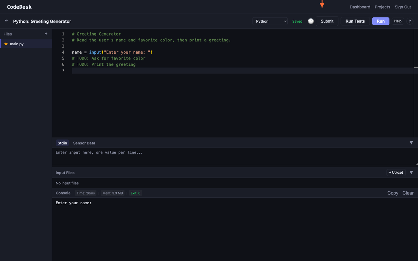
Task: Copy the console output
Action: (393, 193)
